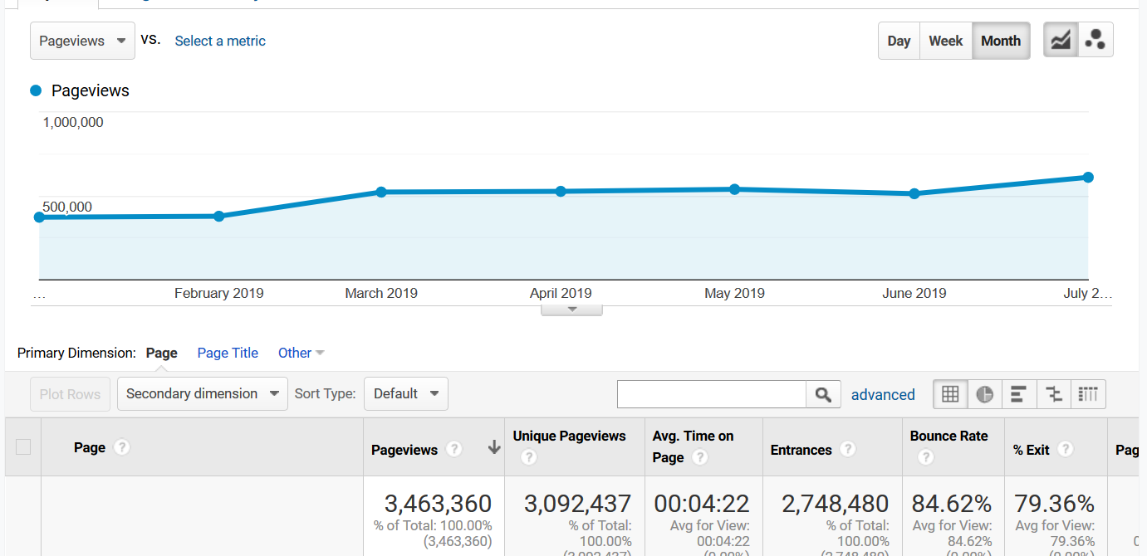Switch primary dimension to Page Title

click(228, 353)
